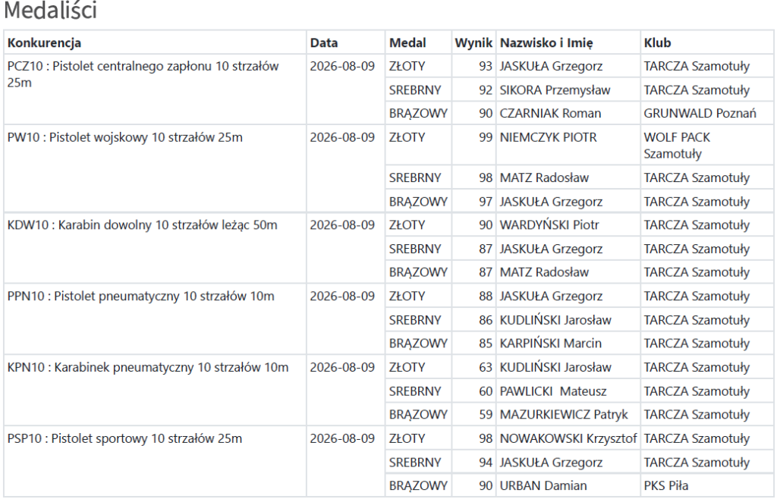Viewport: 777px width, 499px height.
Task: Select WARDYŃSKI Piotr name cell
Action: tap(568, 224)
